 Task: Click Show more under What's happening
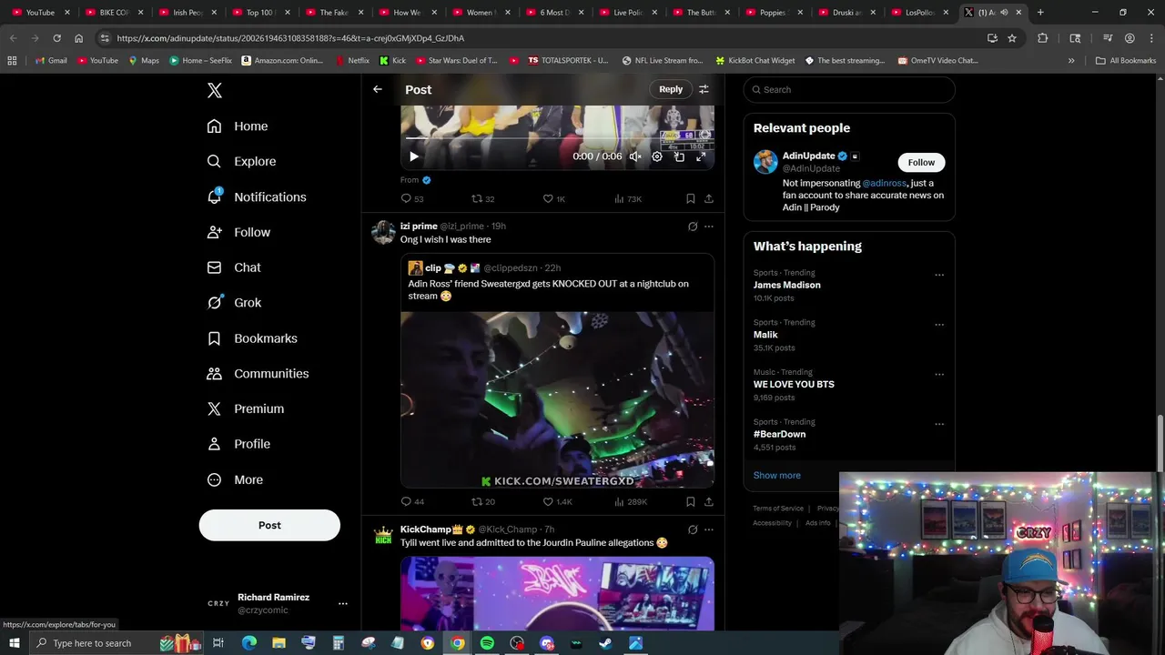pyautogui.click(x=777, y=475)
